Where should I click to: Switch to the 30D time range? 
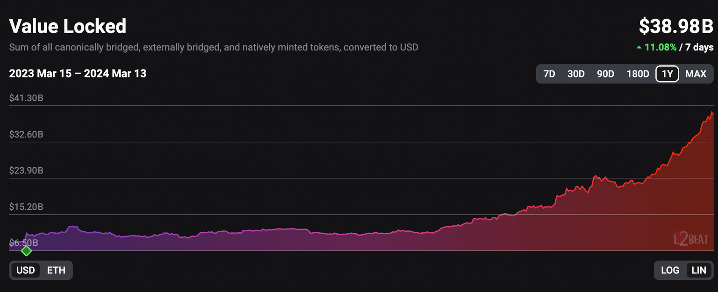coord(576,74)
